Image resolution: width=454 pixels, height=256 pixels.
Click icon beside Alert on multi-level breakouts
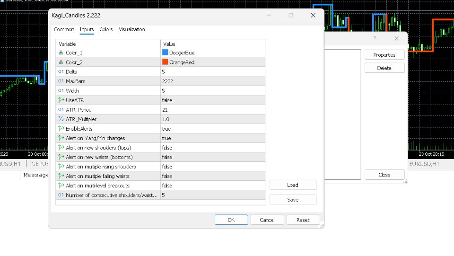61,185
